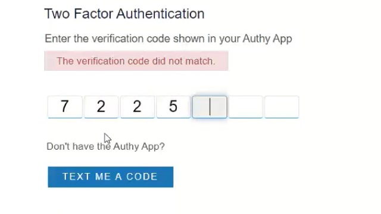Click the word 'Two' in the heading
This screenshot has height=214, width=381.
57,14
